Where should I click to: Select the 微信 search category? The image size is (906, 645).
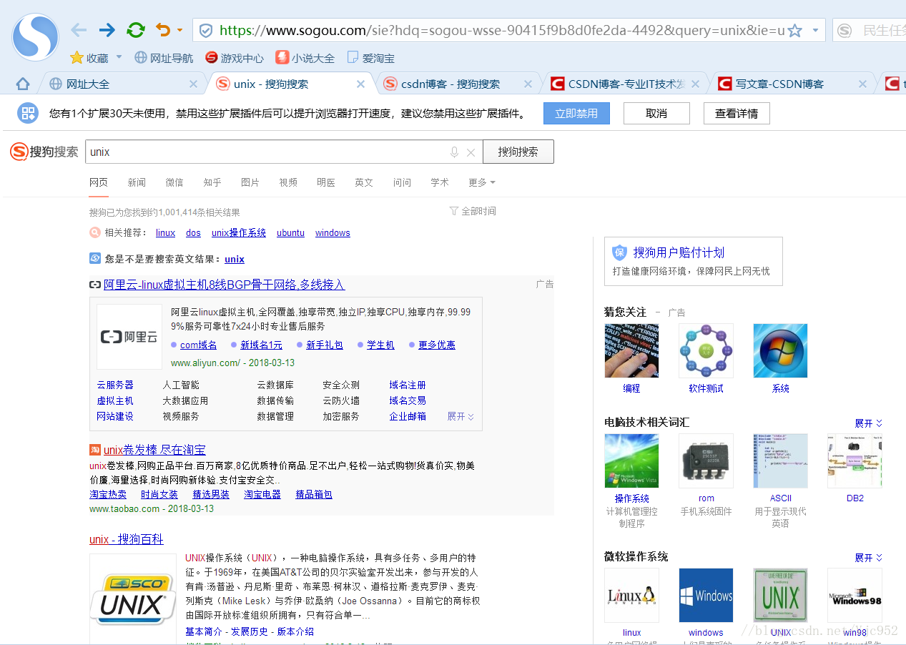174,182
